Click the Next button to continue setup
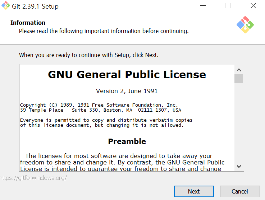 coord(194,191)
